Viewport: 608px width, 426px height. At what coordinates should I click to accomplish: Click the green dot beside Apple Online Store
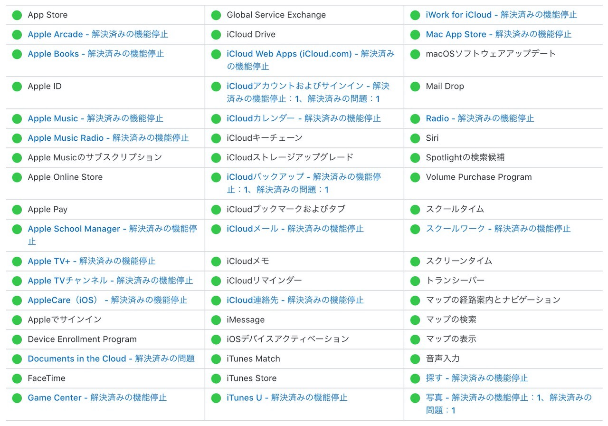pyautogui.click(x=17, y=177)
